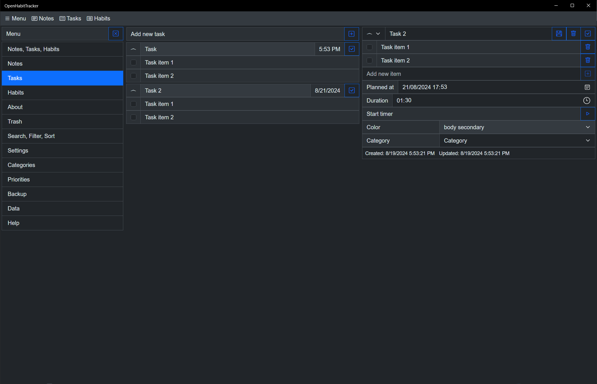
Task: Click the save icon for Task 2
Action: click(x=559, y=34)
